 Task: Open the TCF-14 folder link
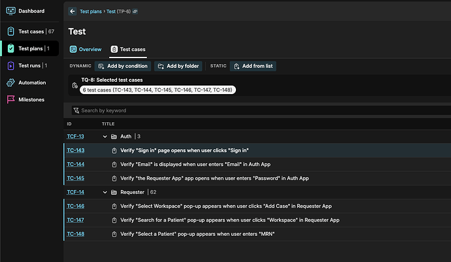(75, 192)
